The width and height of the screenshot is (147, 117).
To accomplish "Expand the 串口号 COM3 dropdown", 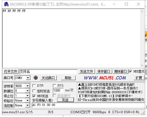I will tap(28, 78).
